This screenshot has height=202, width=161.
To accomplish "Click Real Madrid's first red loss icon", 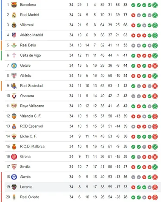I will pyautogui.click(x=133, y=15).
